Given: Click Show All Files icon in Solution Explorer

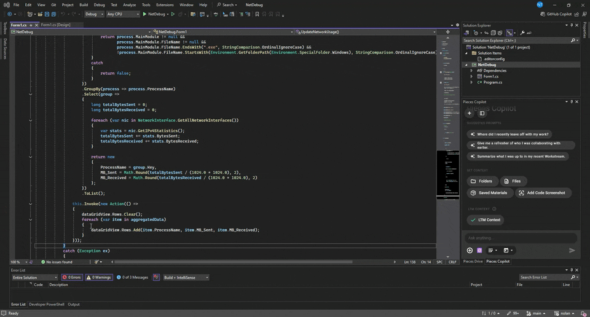Looking at the screenshot, I should click(500, 33).
